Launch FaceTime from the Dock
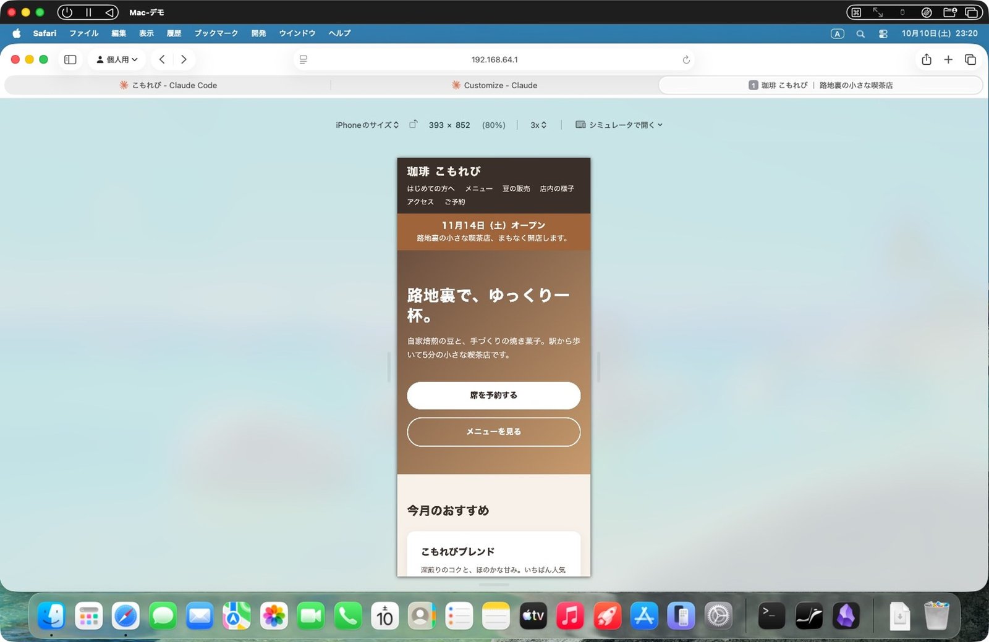Screen dimensions: 989x642 pos(311,616)
